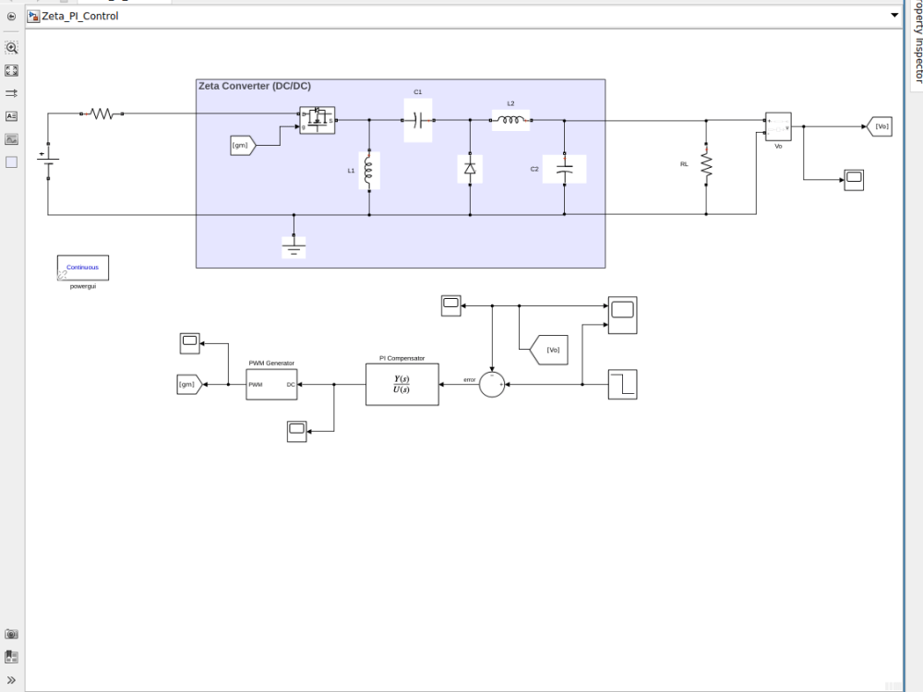This screenshot has width=923, height=692.
Task: Select the Area box tool in the palette
Action: pyautogui.click(x=11, y=161)
